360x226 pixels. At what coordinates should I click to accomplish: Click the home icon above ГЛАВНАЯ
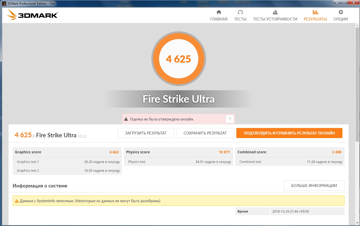219,12
